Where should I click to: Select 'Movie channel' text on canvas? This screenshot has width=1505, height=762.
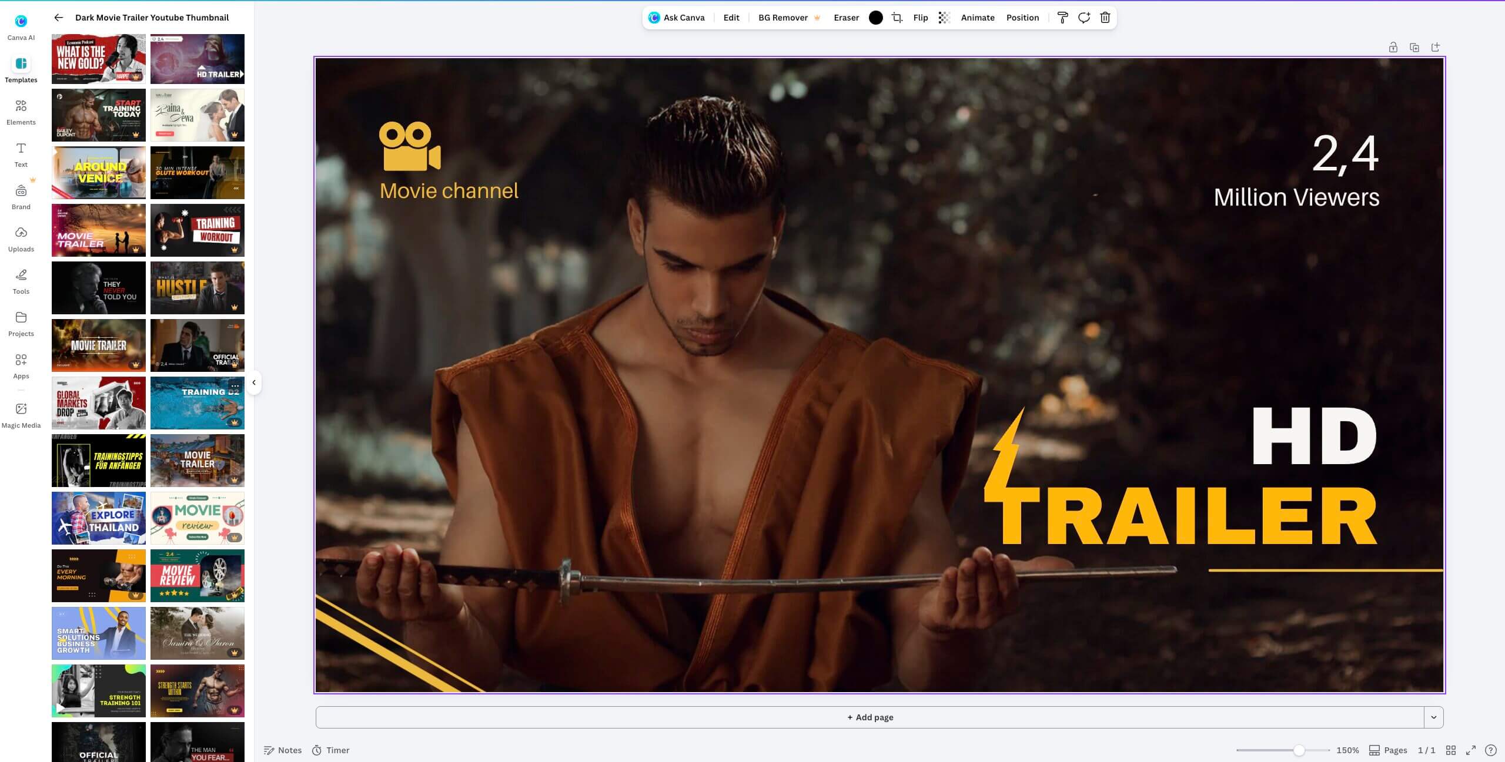click(449, 191)
